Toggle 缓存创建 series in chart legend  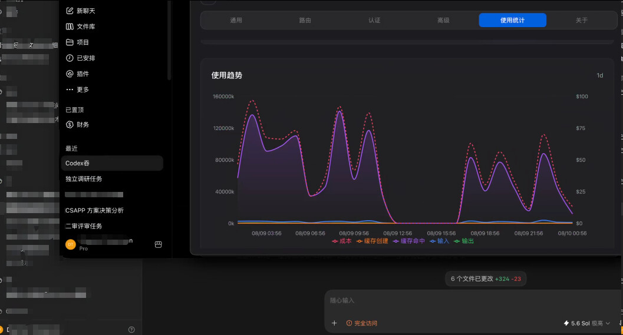pyautogui.click(x=373, y=241)
